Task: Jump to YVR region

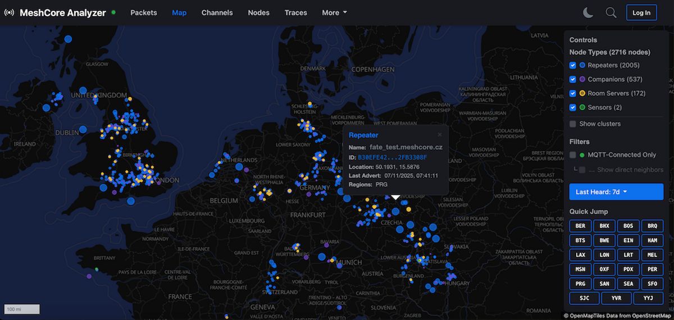Action: point(617,299)
